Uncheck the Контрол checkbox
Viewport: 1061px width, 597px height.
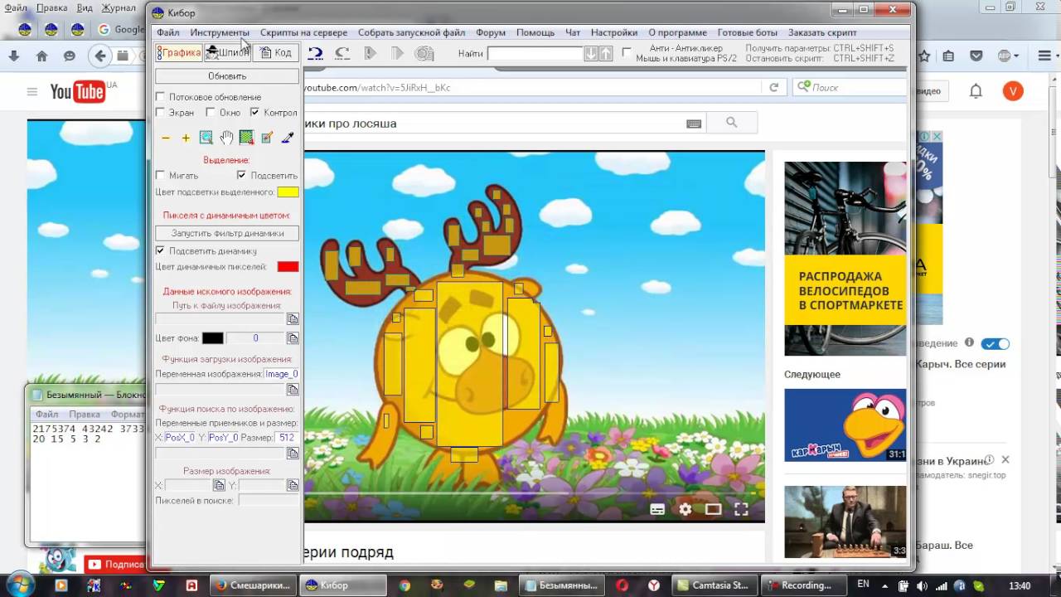(254, 113)
